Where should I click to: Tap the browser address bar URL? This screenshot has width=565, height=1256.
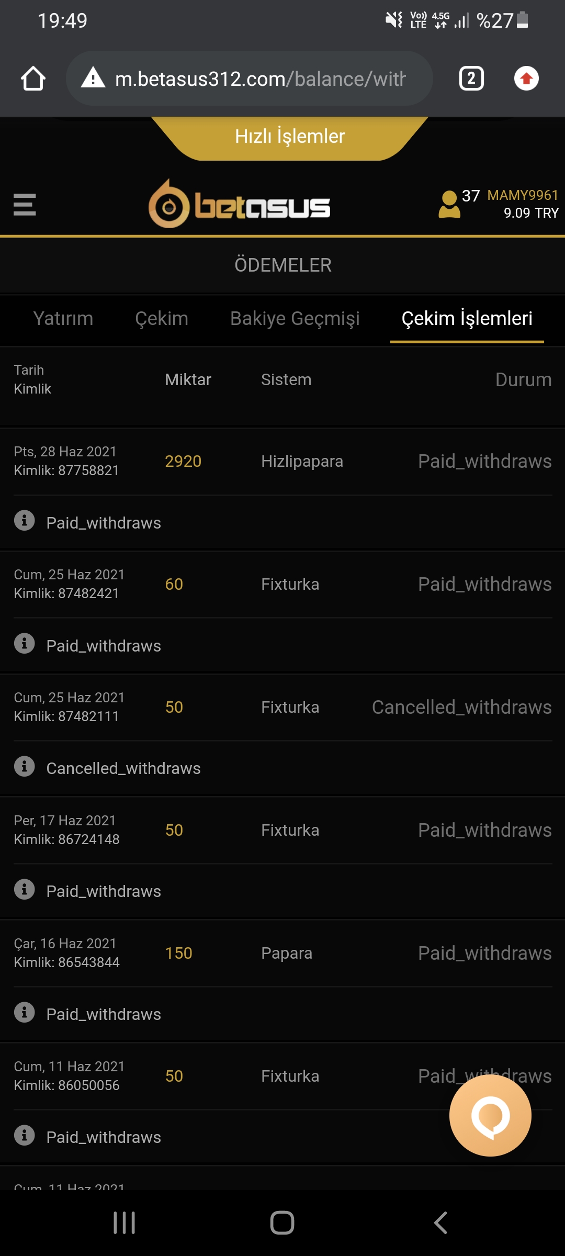coord(260,79)
